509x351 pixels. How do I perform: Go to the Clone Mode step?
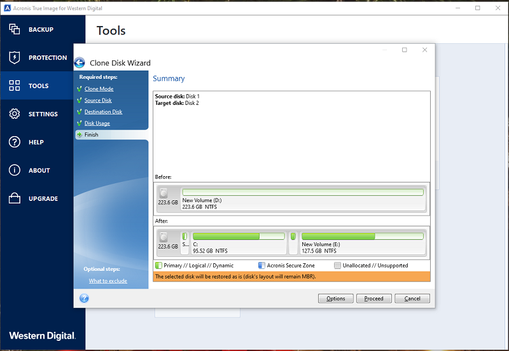(99, 89)
